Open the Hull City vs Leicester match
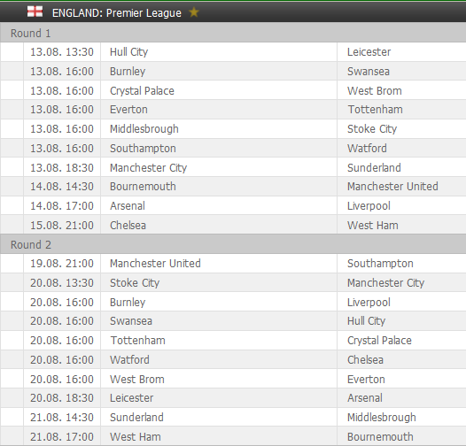466x446 pixels. click(x=233, y=52)
